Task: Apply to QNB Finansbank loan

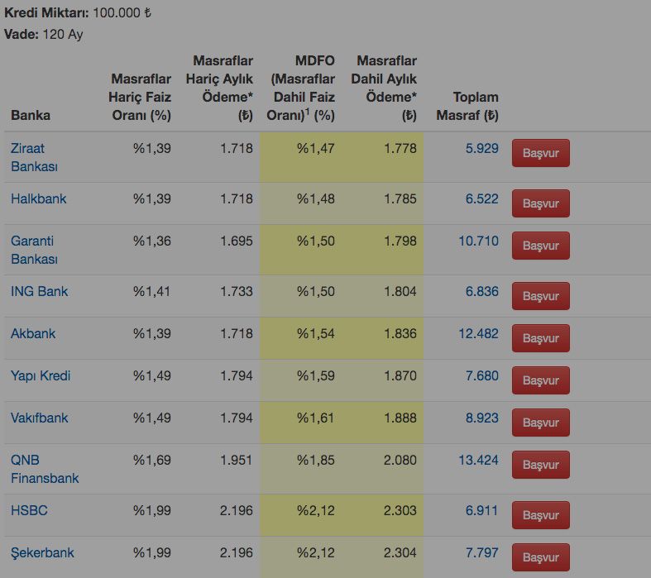Action: click(x=540, y=465)
